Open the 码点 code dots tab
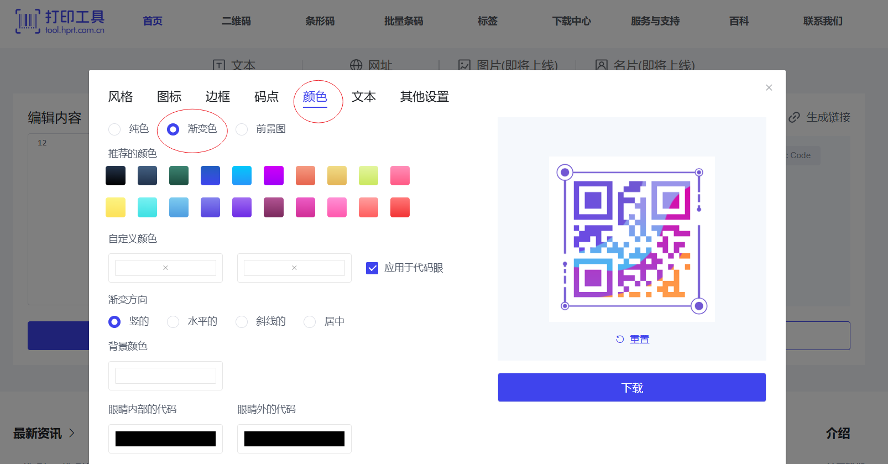 267,97
